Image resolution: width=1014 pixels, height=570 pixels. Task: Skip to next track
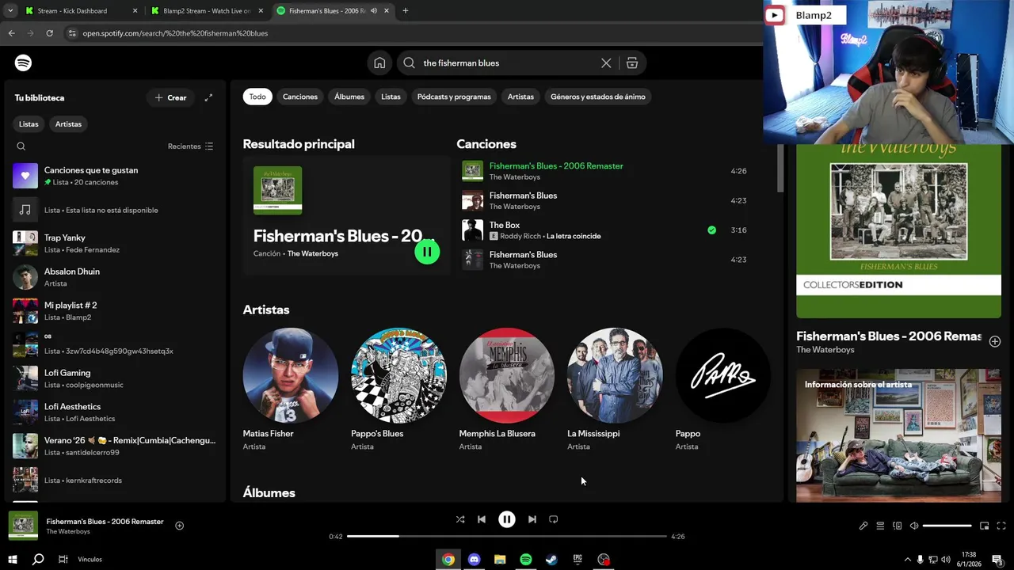coord(532,519)
